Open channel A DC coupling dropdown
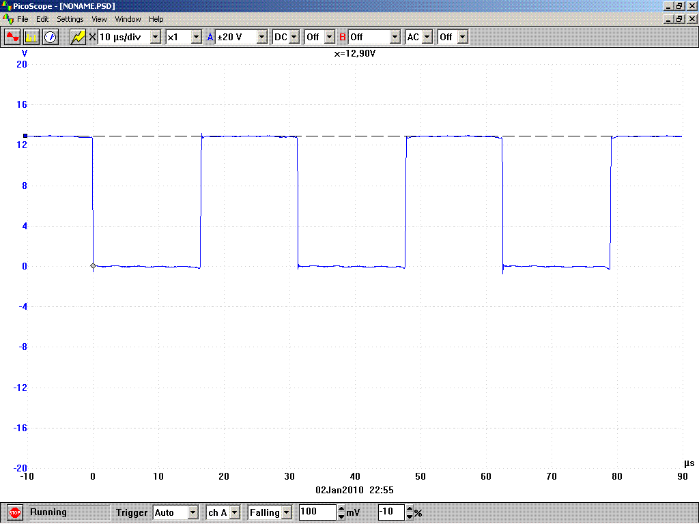The width and height of the screenshot is (699, 524). (294, 37)
